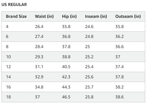This screenshot has height=104, width=146.
Task: Click outseam value 37.4 for size 12
Action: pyautogui.click(x=120, y=67)
